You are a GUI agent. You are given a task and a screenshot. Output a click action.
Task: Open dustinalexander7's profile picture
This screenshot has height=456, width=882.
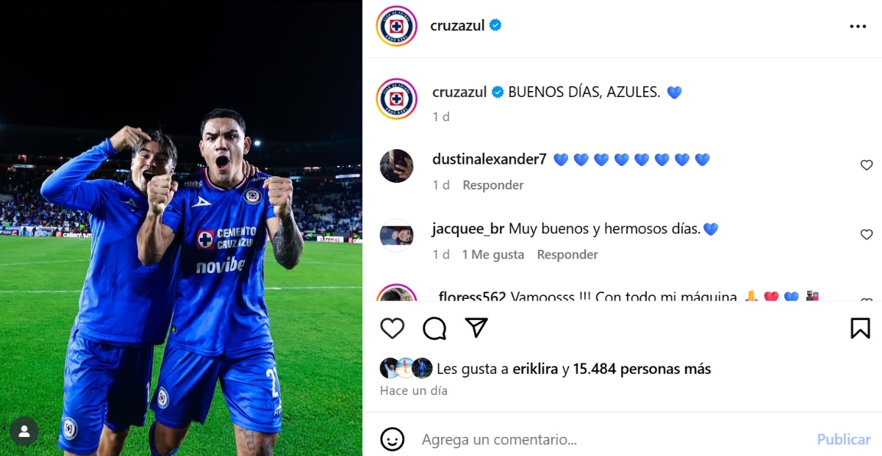(x=397, y=166)
